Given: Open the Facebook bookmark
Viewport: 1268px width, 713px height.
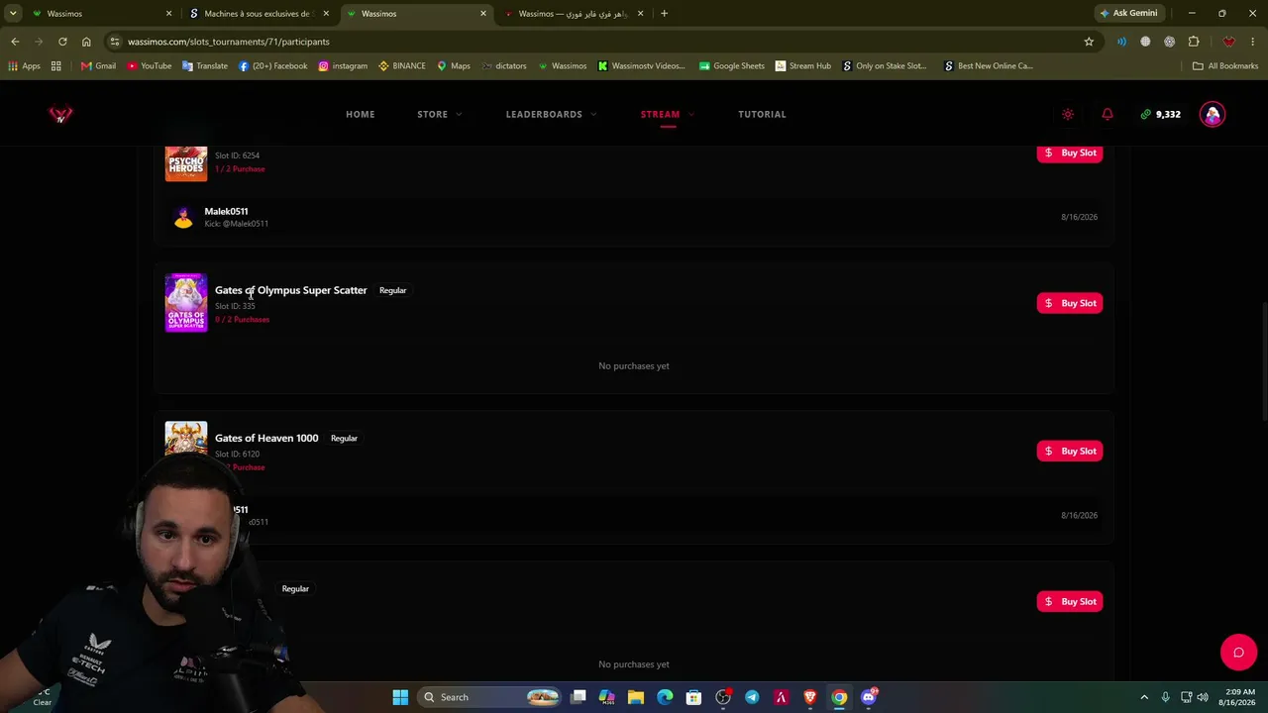Looking at the screenshot, I should [x=272, y=66].
